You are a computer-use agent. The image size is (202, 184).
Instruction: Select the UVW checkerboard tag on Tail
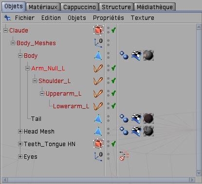[x=136, y=118]
